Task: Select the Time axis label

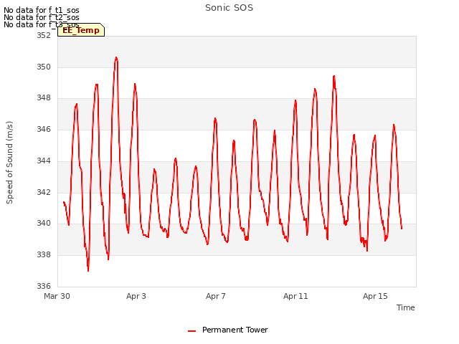Action: pyautogui.click(x=405, y=307)
